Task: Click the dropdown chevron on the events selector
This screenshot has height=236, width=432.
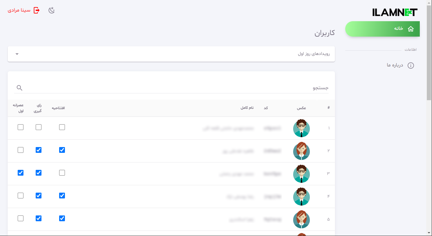Action: click(17, 54)
